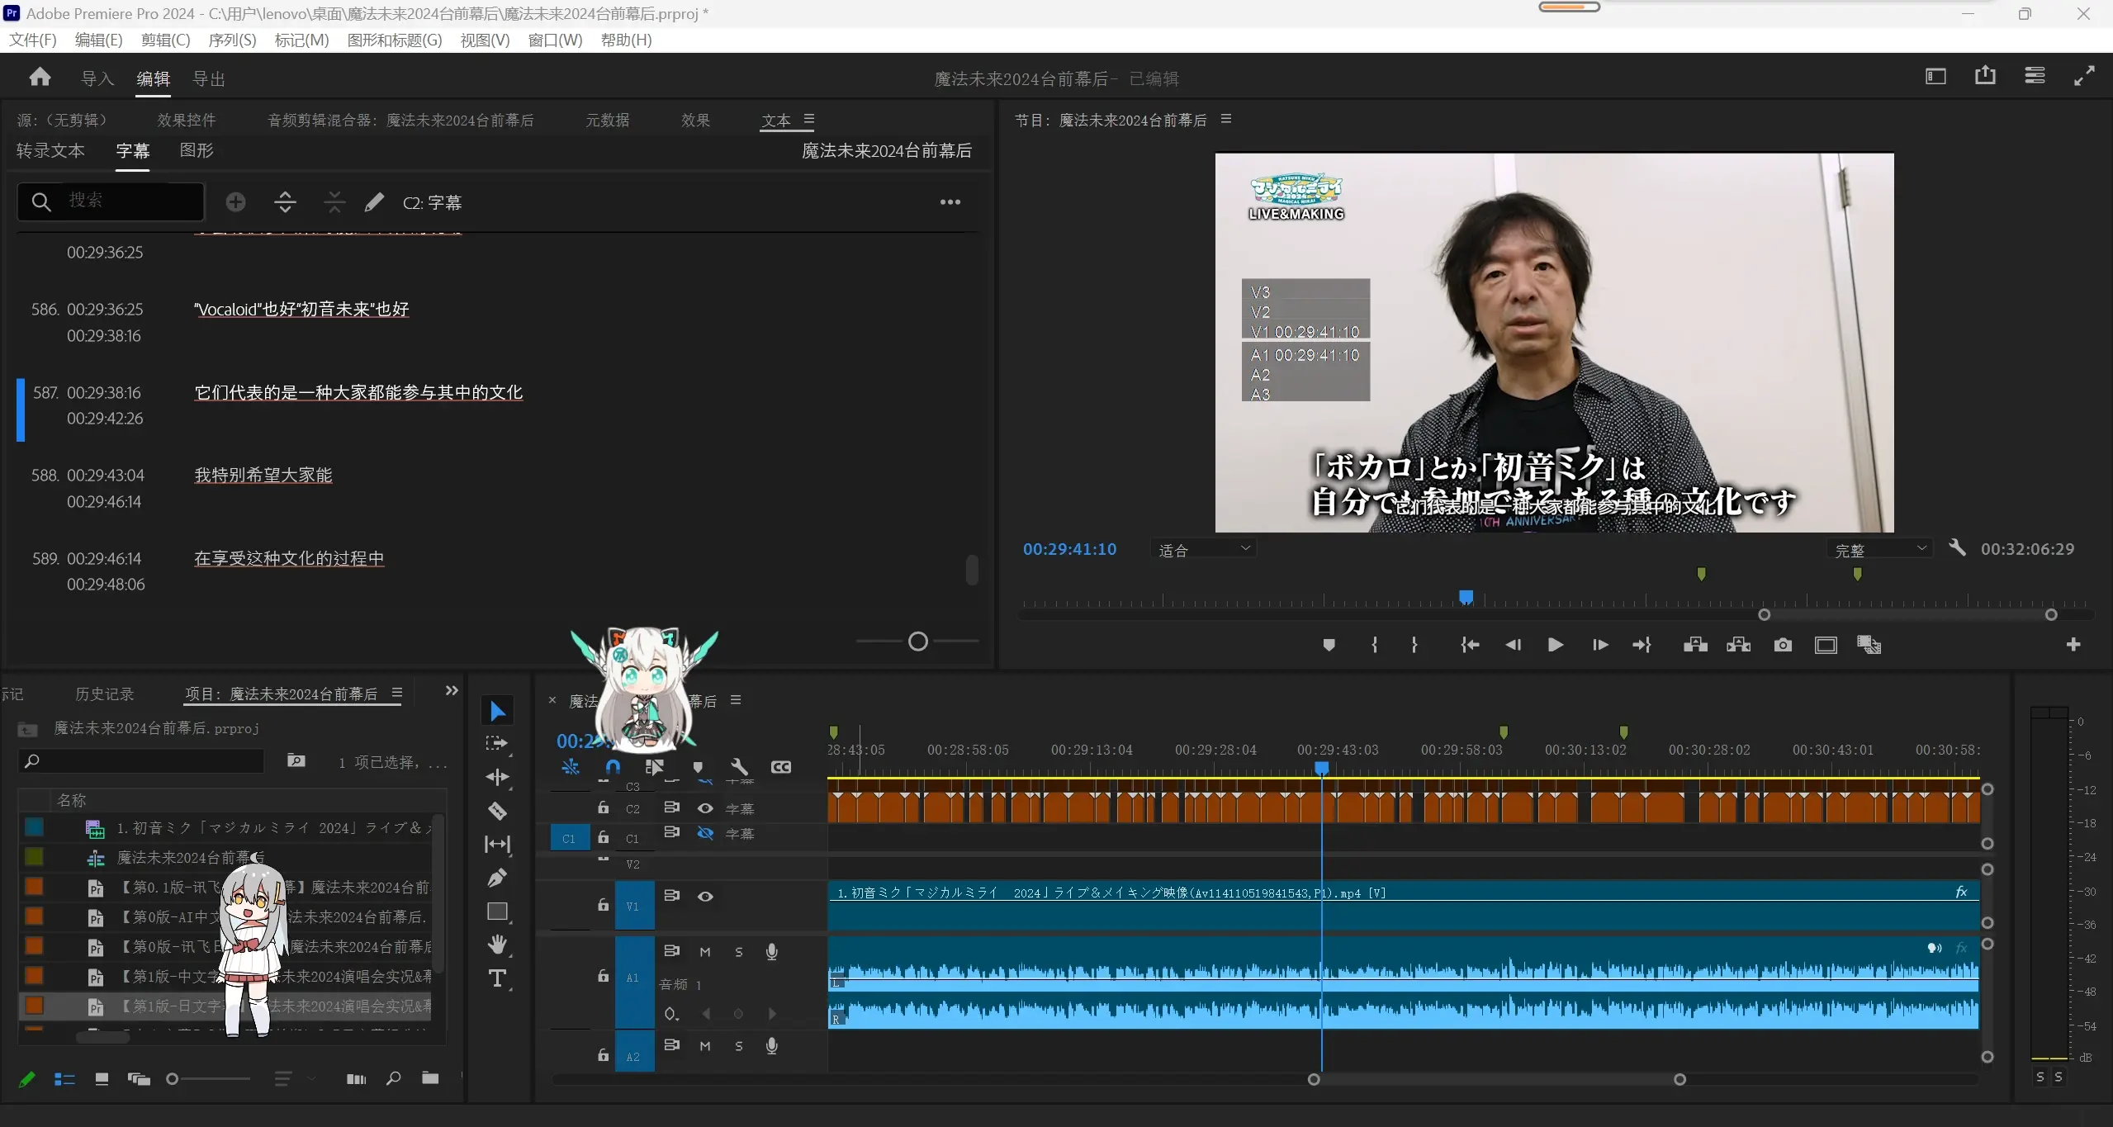Solo audio track A1
Viewport: 2113px width, 1127px height.
(739, 952)
